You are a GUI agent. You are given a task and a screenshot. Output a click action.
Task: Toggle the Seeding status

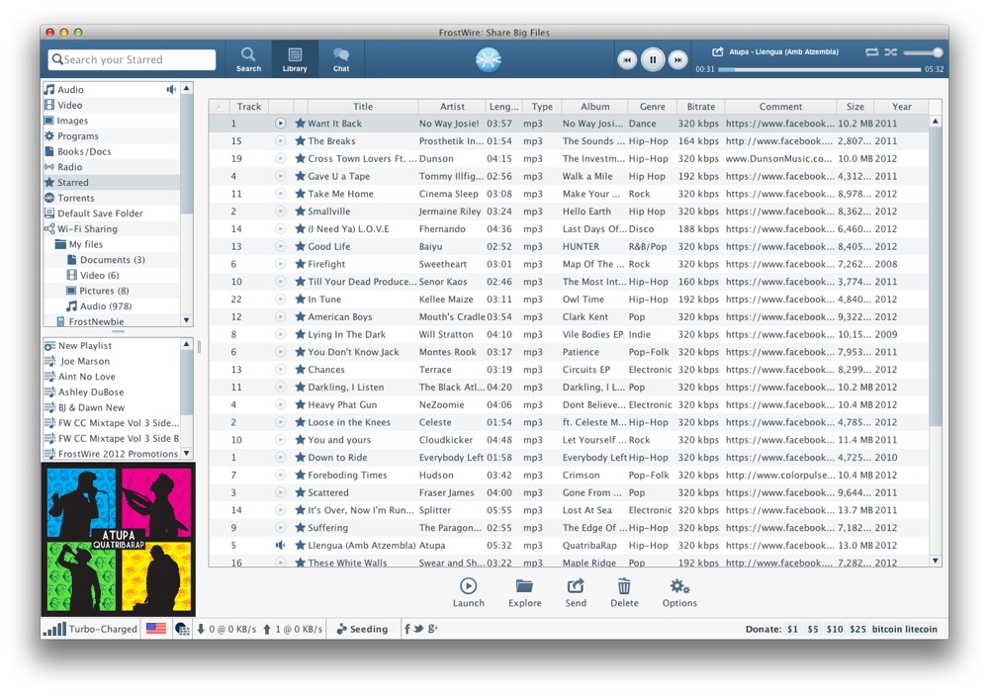362,629
